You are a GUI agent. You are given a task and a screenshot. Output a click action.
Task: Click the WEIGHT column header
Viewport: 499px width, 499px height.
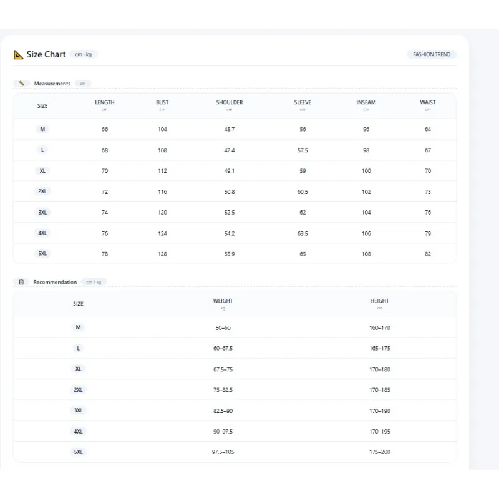[223, 301]
